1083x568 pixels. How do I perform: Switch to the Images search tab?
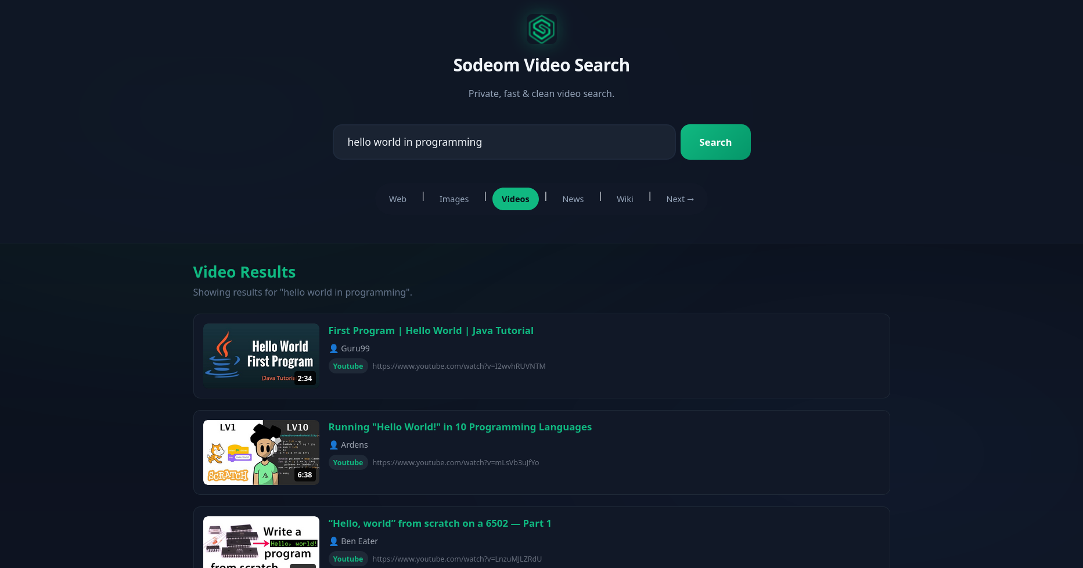click(x=454, y=199)
